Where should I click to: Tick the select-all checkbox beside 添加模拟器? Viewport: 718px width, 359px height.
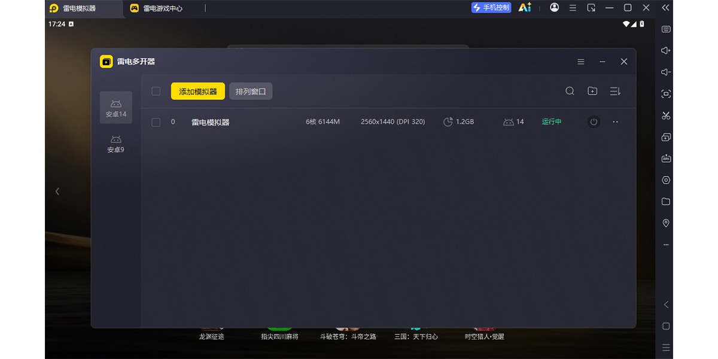pos(156,92)
